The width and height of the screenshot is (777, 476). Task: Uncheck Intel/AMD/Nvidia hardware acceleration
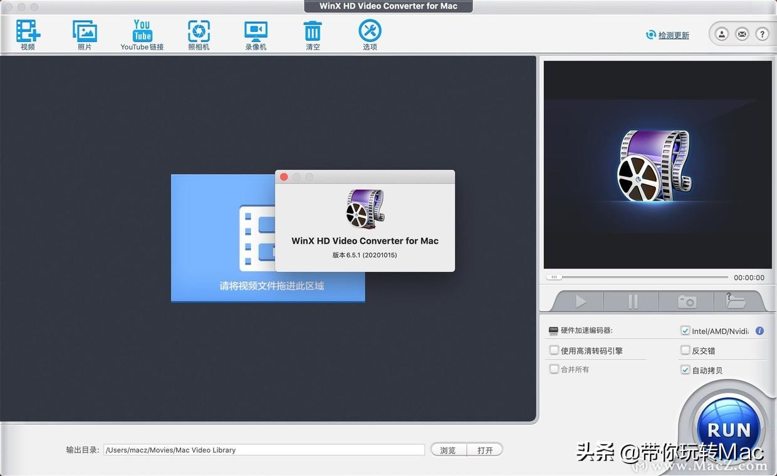point(686,331)
